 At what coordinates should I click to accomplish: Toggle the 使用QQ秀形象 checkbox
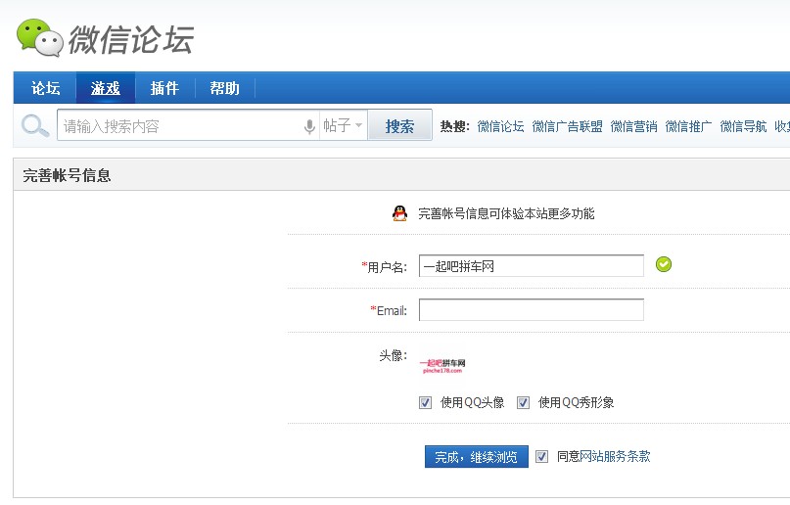pyautogui.click(x=523, y=402)
